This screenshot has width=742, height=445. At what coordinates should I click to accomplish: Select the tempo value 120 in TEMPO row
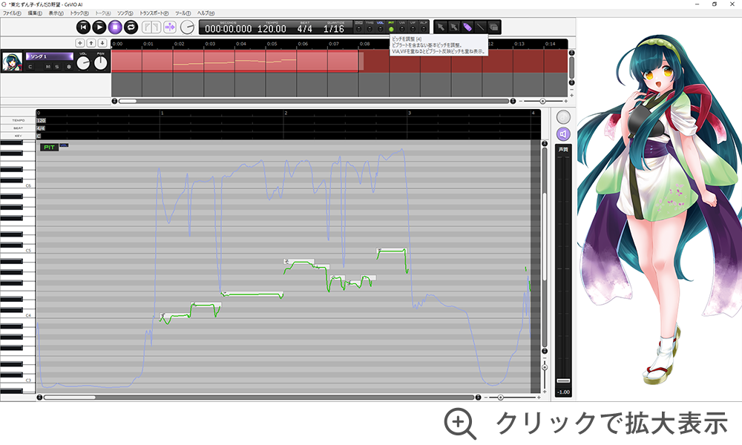41,121
